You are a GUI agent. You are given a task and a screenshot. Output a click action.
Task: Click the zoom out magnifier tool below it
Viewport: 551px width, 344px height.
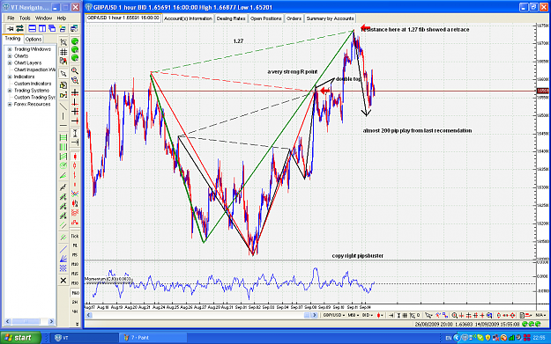coord(75,80)
